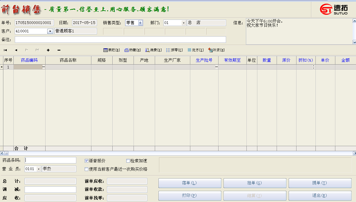
Task: Go to previous record arrow
Action: 16,50
